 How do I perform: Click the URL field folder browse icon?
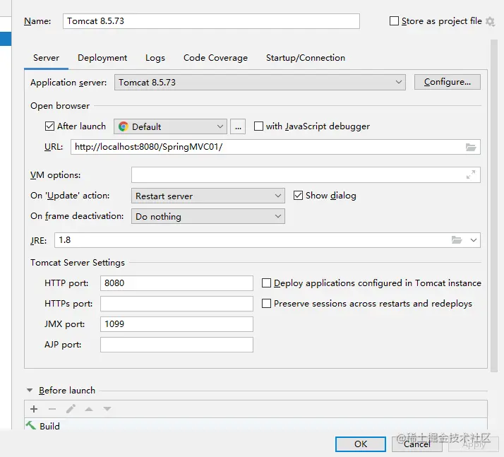[x=471, y=148]
